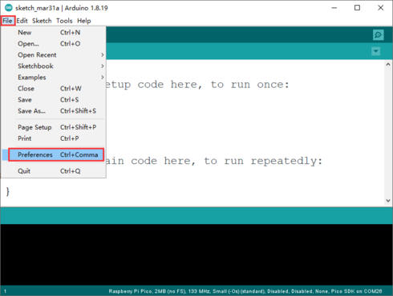The height and width of the screenshot is (296, 393).
Task: Expand the Sketchbook submenu
Action: pyautogui.click(x=54, y=66)
